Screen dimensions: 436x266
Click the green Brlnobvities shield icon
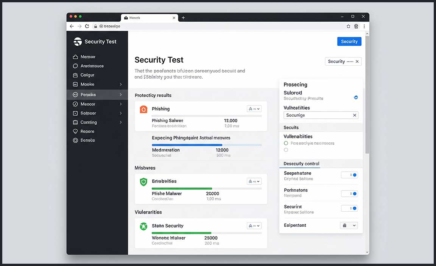(143, 182)
